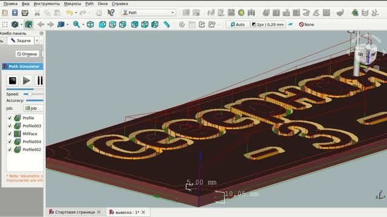Click the Open file folder icon
Screen dimensions: 387x217
(x=5, y=13)
